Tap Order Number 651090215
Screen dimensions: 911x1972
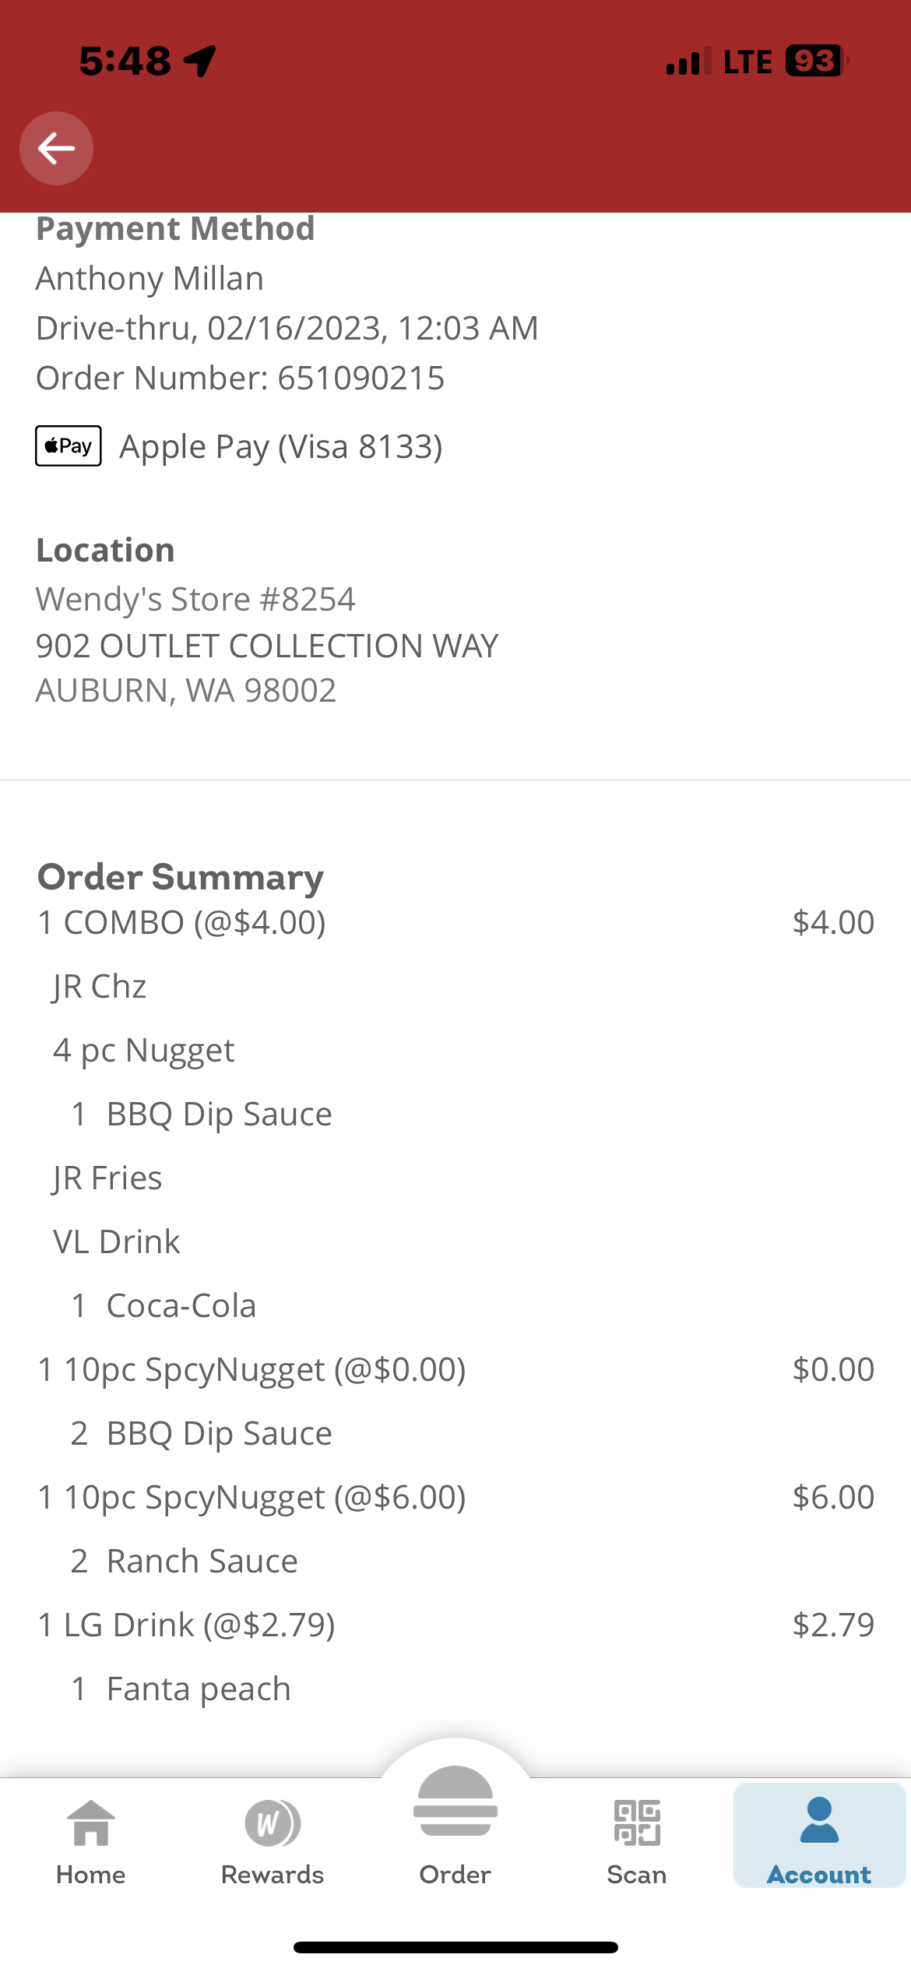click(x=240, y=379)
